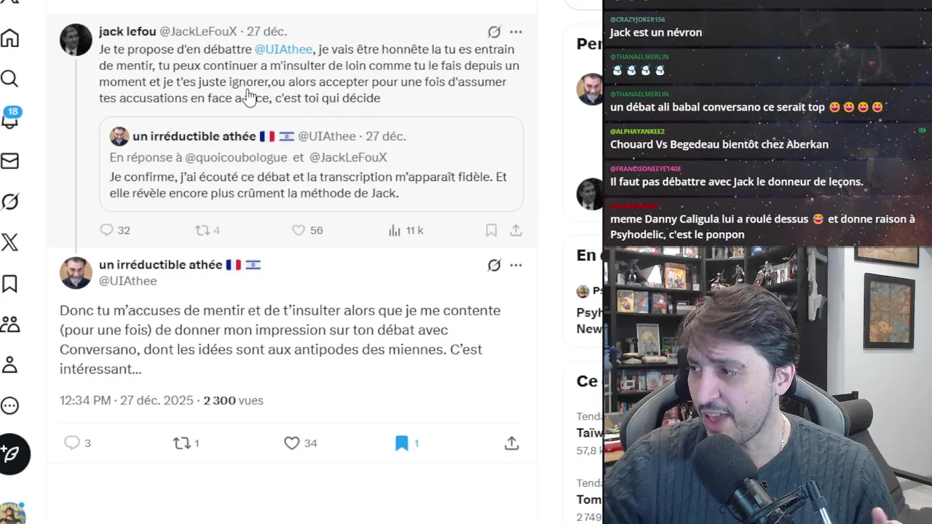The width and height of the screenshot is (932, 524).
Task: Open more options on jack lefou's tweet
Action: (x=516, y=32)
